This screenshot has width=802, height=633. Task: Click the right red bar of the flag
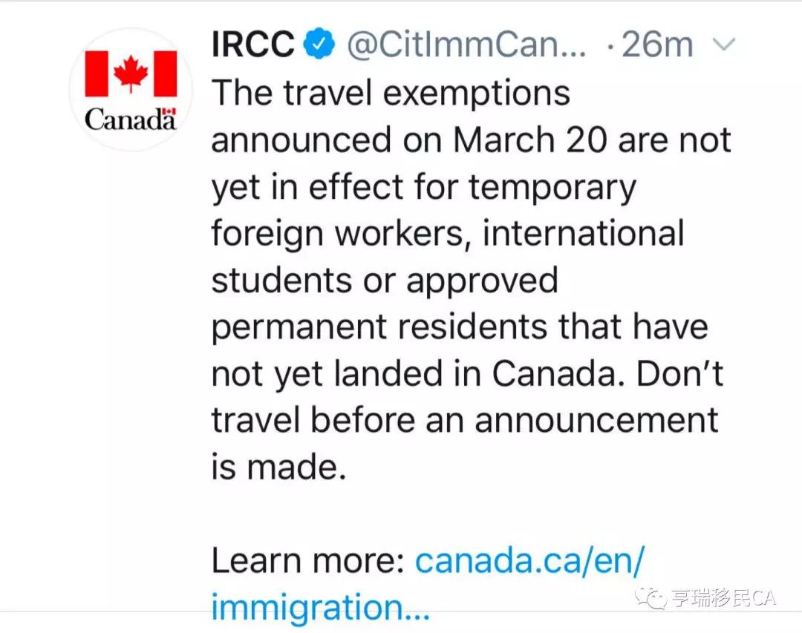[x=165, y=73]
